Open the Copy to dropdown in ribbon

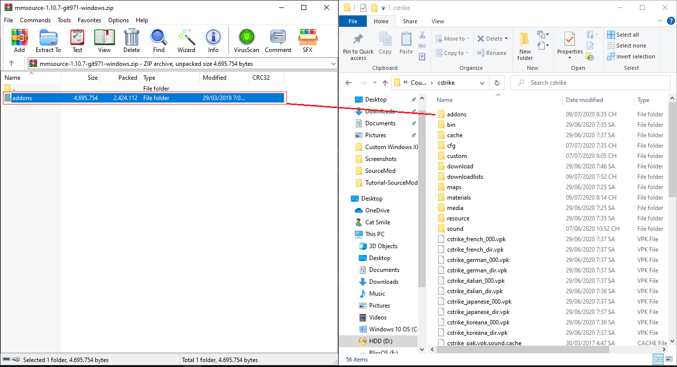click(x=453, y=53)
